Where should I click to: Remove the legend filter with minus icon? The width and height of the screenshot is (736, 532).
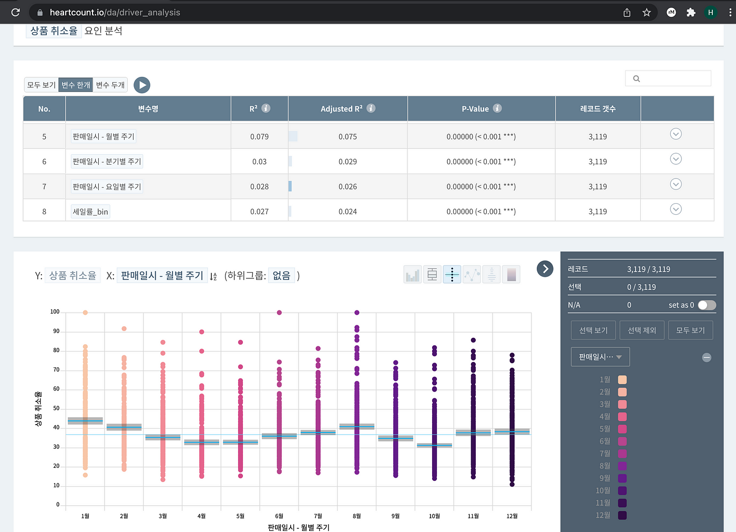click(707, 358)
